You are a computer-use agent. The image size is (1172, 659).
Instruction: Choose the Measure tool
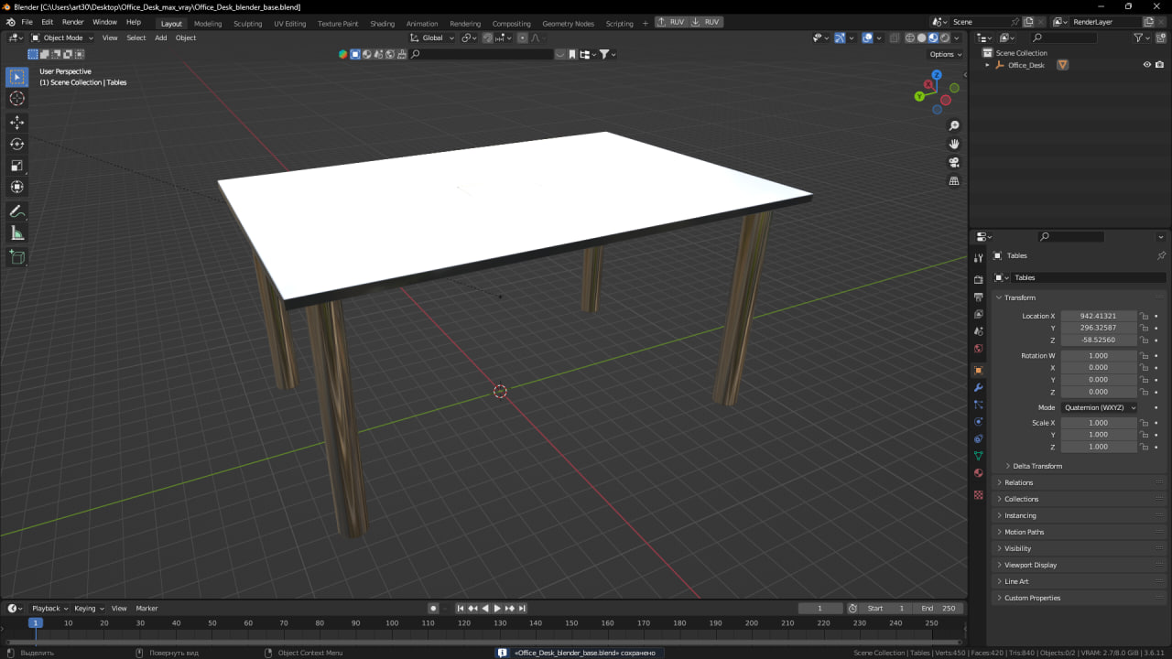pyautogui.click(x=17, y=233)
